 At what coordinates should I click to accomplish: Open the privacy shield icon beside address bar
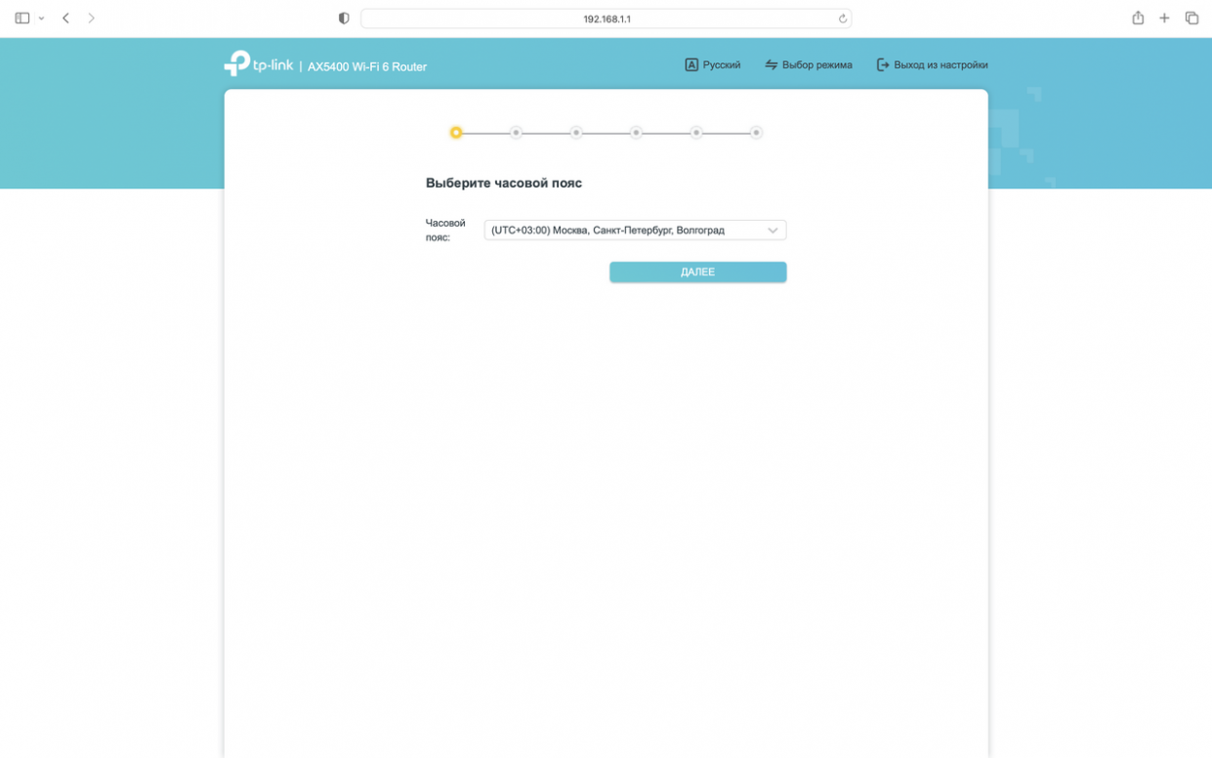tap(344, 19)
